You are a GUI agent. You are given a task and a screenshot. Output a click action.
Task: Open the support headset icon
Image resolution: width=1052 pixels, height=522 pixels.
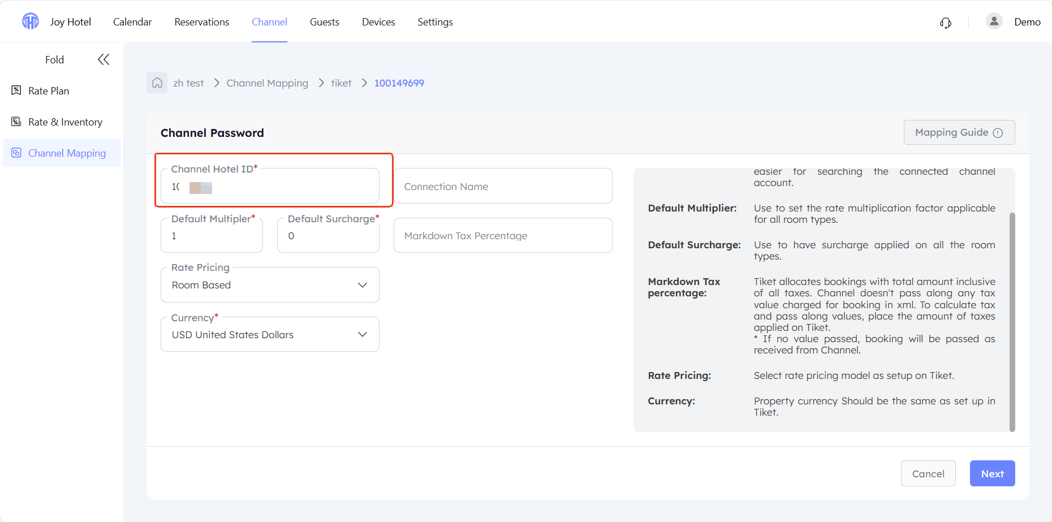(946, 23)
